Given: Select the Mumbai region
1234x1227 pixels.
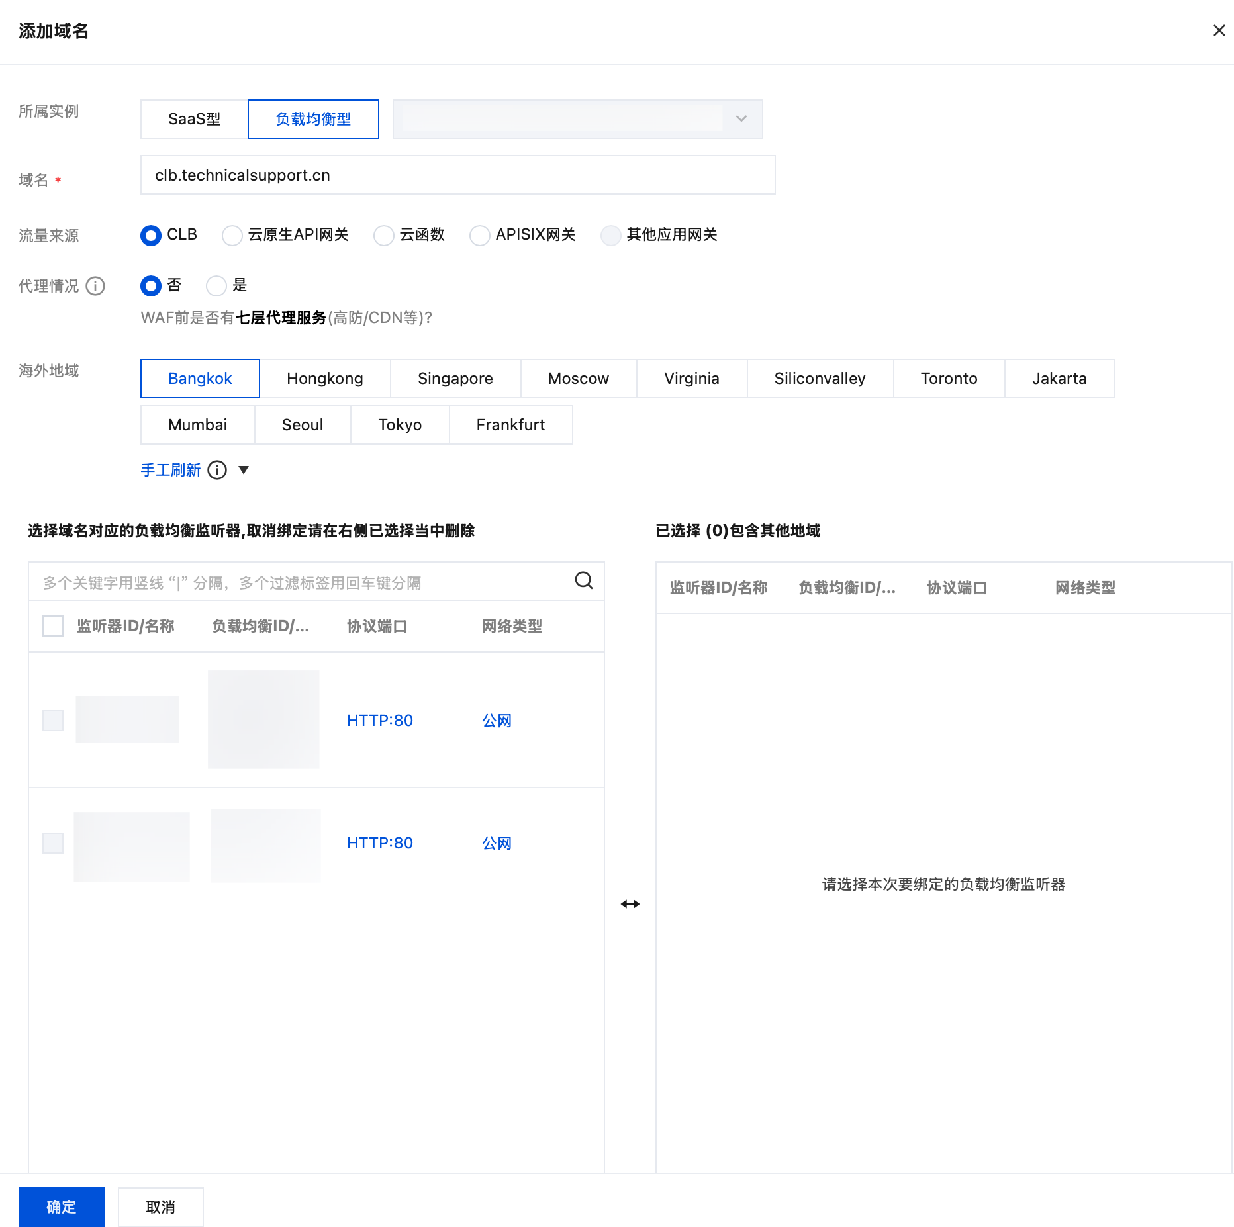Looking at the screenshot, I should point(198,425).
